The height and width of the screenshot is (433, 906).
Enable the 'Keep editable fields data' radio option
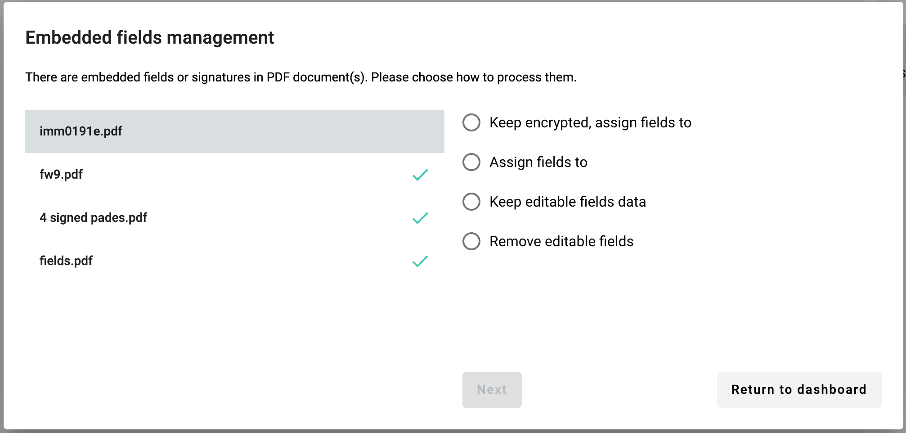point(471,202)
